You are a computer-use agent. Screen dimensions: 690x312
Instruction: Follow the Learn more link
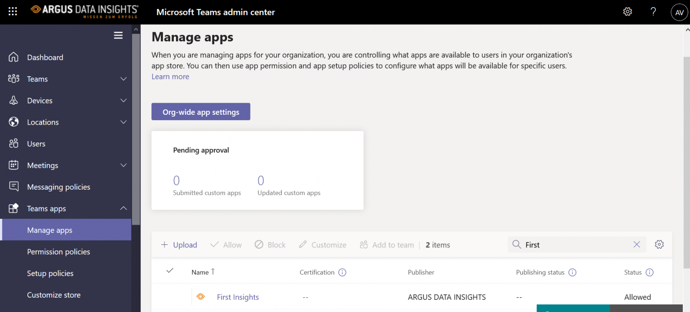pos(170,77)
